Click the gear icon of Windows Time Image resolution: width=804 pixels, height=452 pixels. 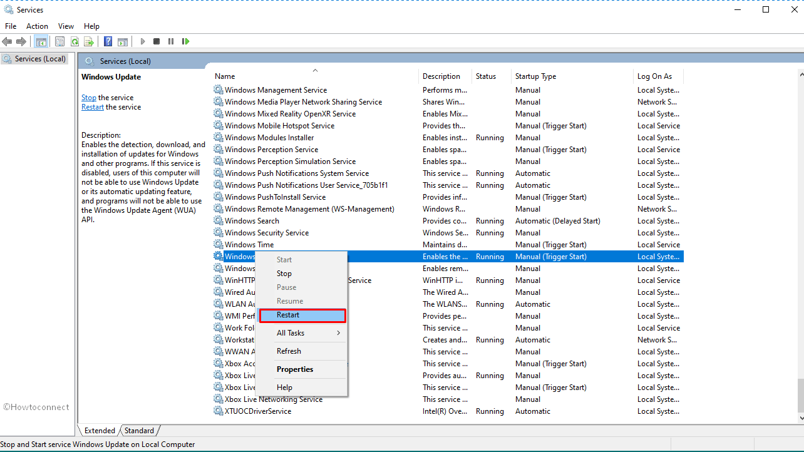click(218, 244)
